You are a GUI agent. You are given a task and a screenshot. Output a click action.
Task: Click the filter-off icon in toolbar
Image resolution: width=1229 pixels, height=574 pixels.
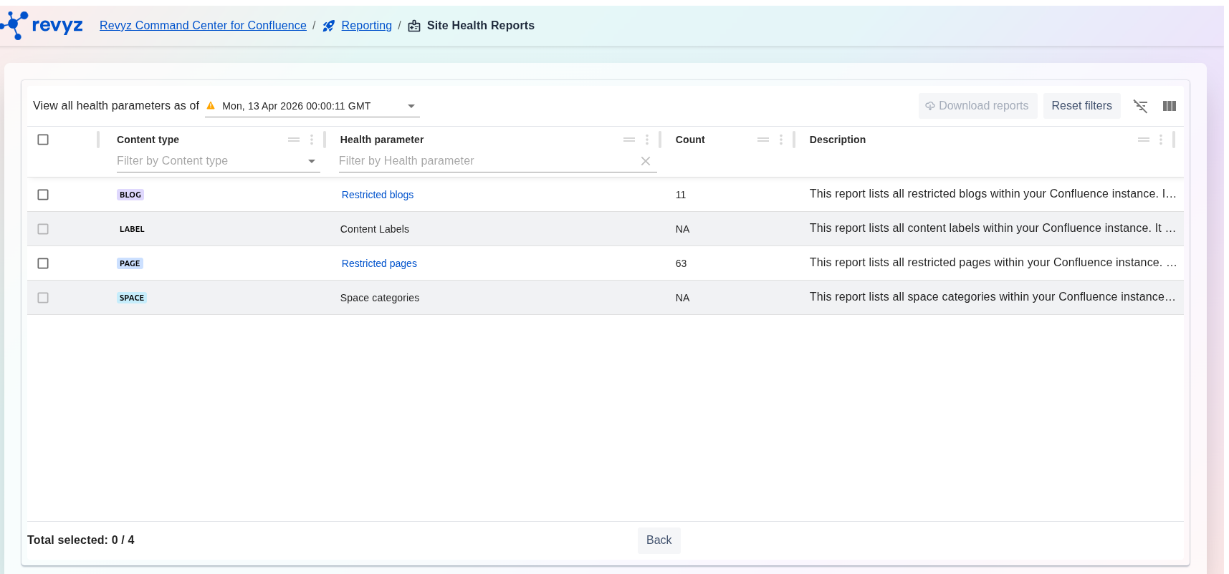(x=1140, y=106)
